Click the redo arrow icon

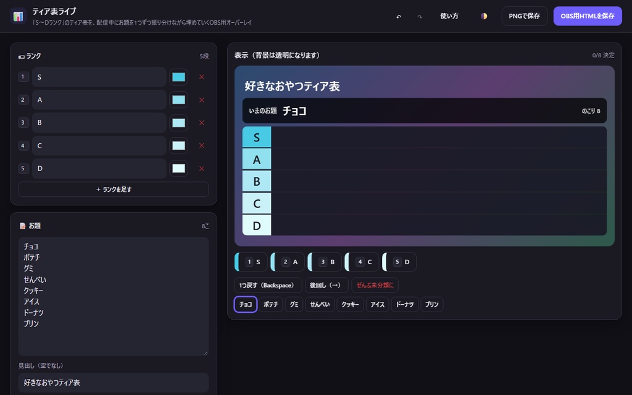pos(420,17)
